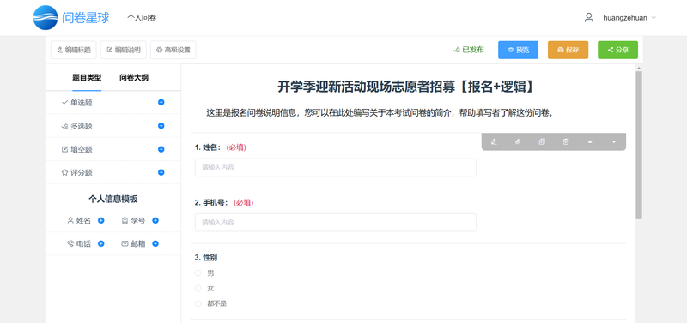Click the green 分享 button

coord(617,50)
